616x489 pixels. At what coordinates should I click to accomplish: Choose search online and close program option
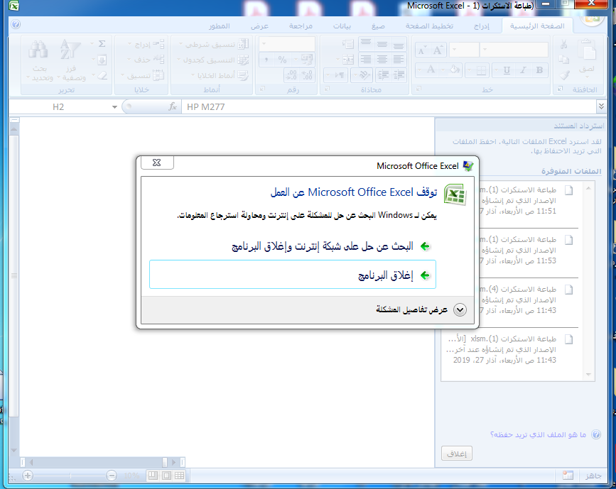pos(293,246)
